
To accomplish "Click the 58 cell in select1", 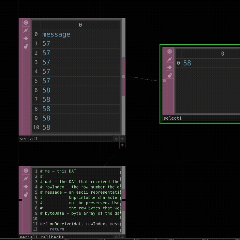I will (x=211, y=63).
